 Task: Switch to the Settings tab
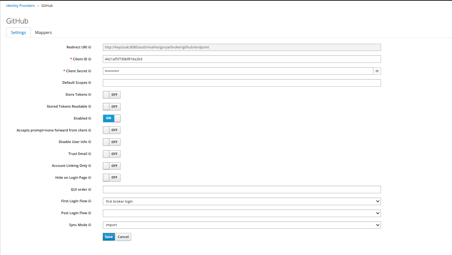pos(18,33)
